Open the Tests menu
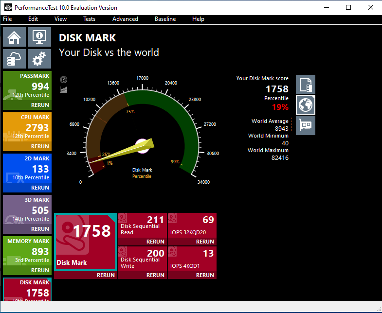The width and height of the screenshot is (382, 313). pyautogui.click(x=89, y=19)
